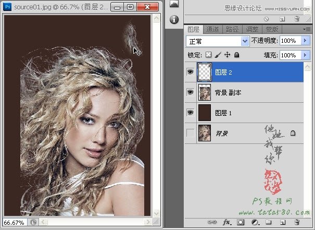Click the zoom 66.67% field
This screenshot has height=230, width=315.
click(x=15, y=222)
